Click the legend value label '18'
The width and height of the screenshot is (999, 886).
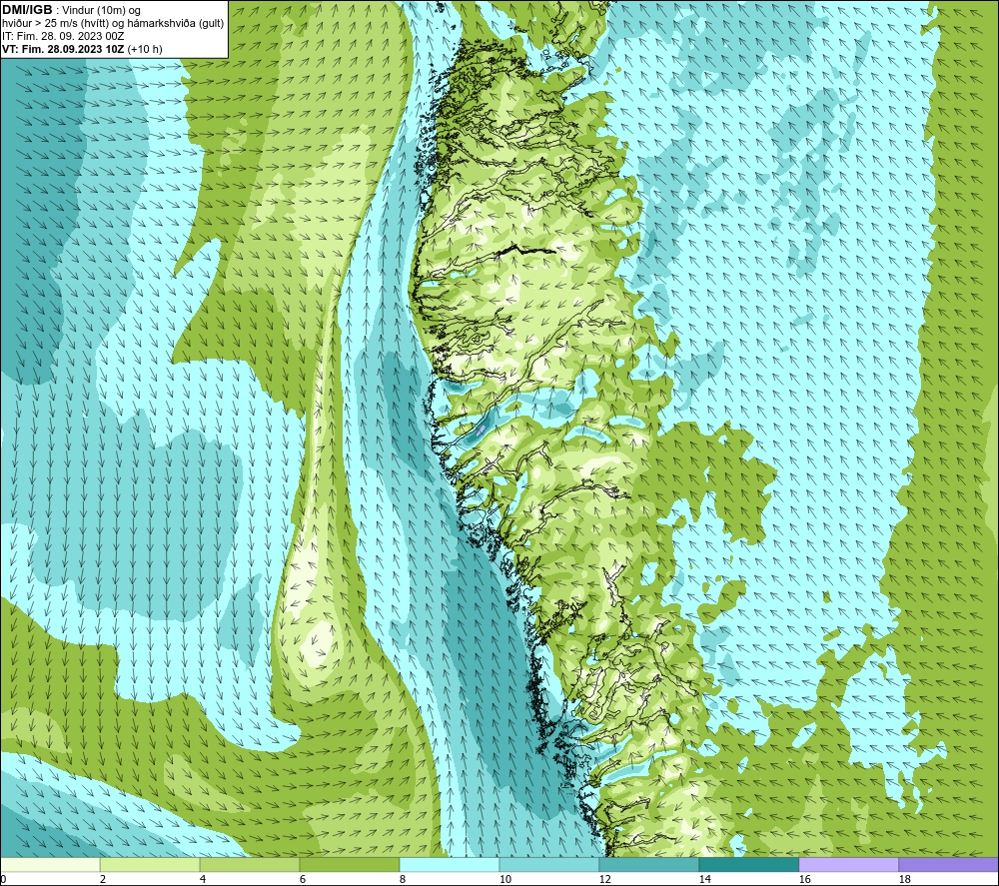tap(904, 880)
